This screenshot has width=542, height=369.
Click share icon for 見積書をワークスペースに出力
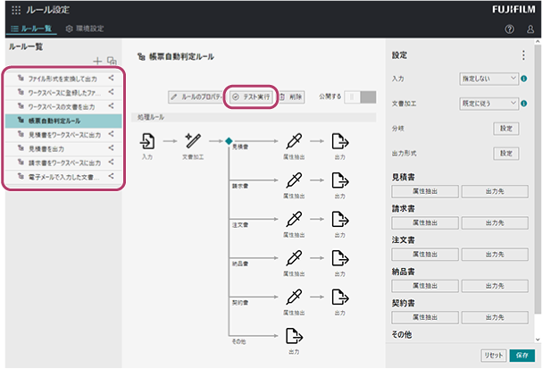(111, 134)
